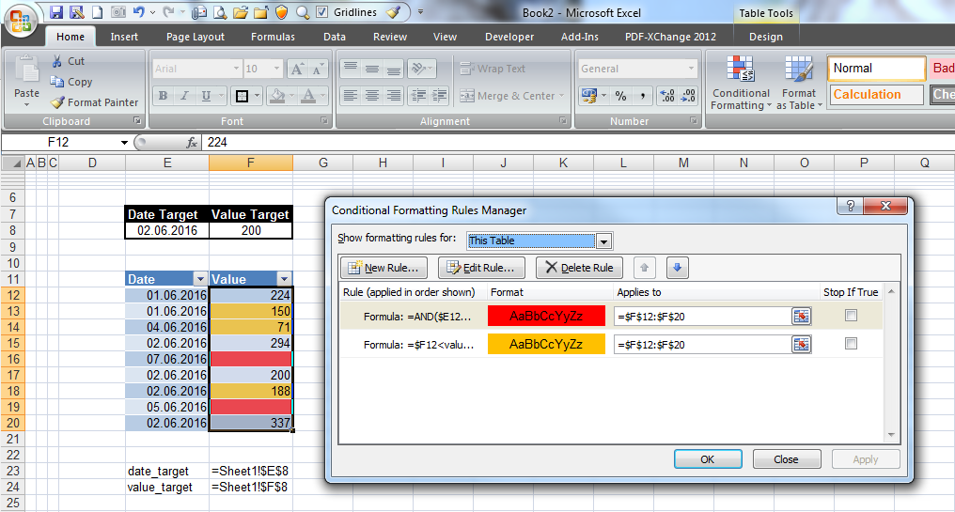This screenshot has height=512, width=955.
Task: Check Stop If True for second rule
Action: click(x=851, y=344)
